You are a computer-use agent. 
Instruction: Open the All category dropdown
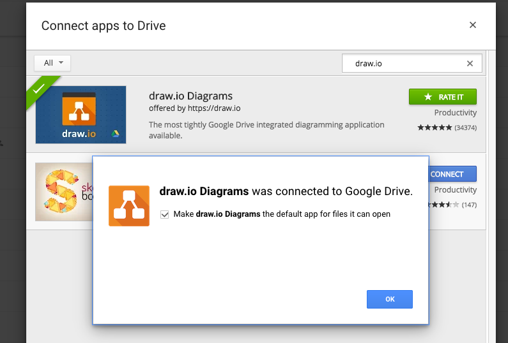[x=52, y=63]
